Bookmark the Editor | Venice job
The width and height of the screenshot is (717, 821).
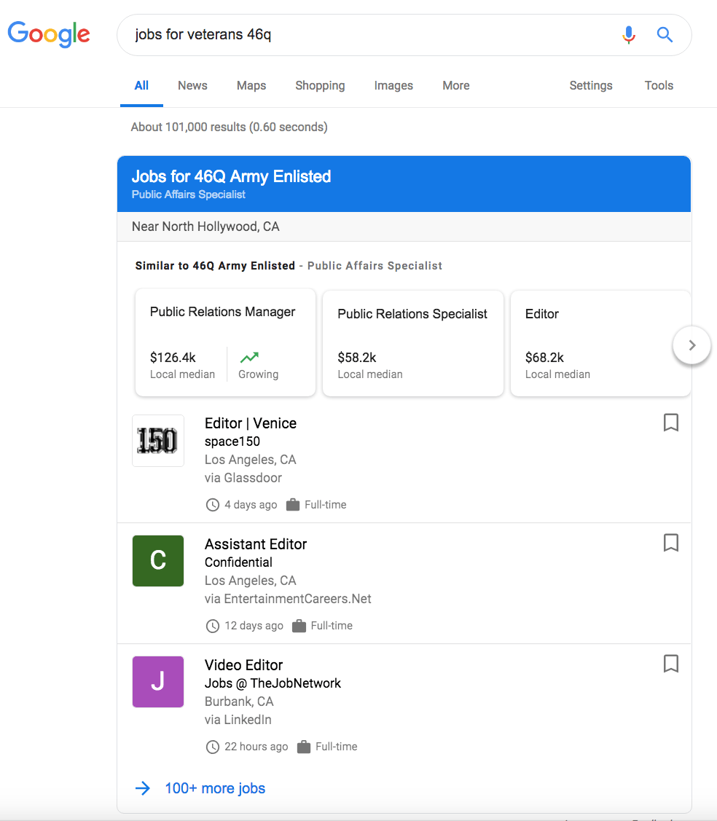tap(671, 423)
